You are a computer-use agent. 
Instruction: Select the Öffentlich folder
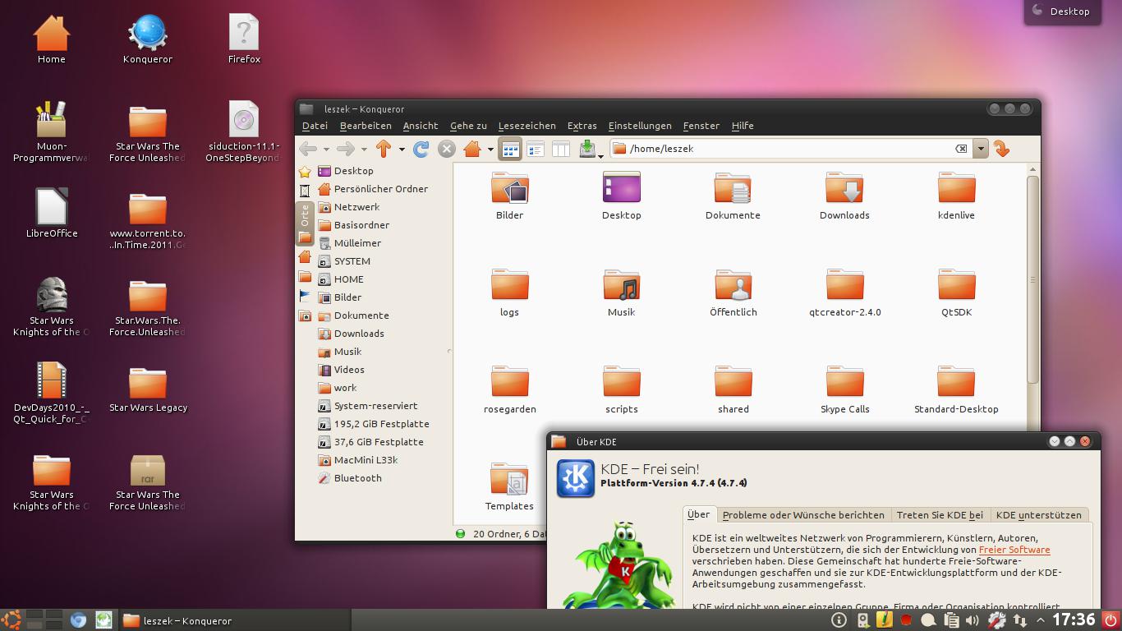point(733,293)
